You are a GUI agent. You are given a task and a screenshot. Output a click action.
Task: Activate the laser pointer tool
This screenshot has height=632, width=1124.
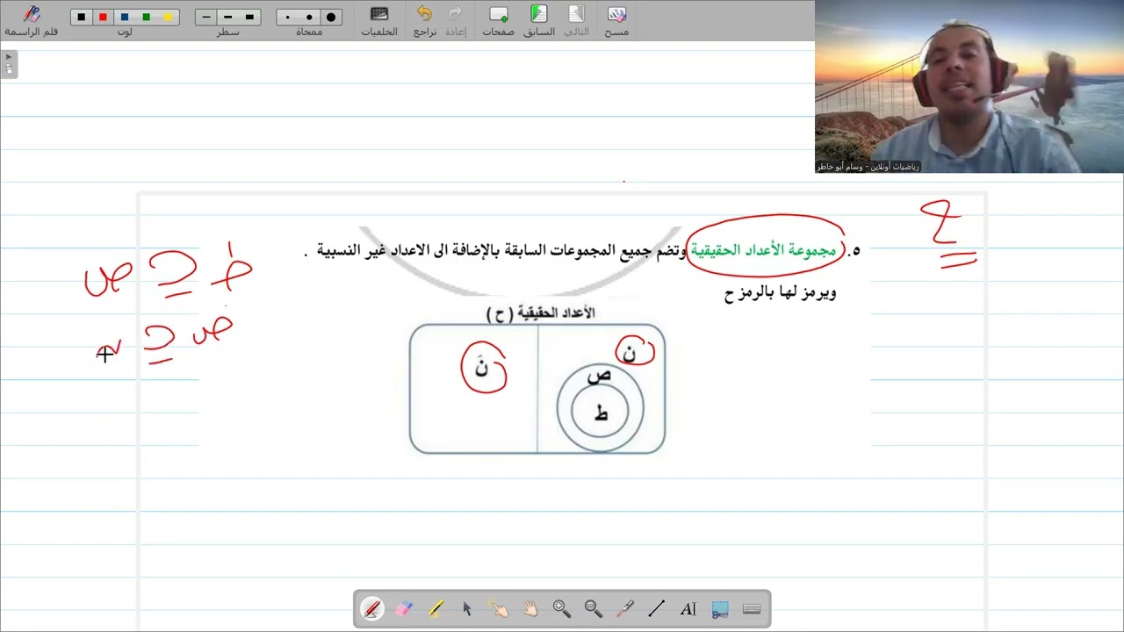[x=625, y=608]
